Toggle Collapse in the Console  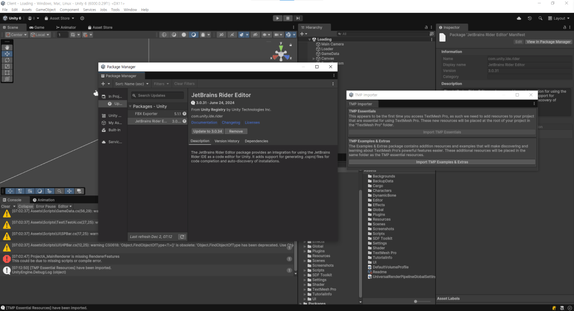(x=25, y=207)
